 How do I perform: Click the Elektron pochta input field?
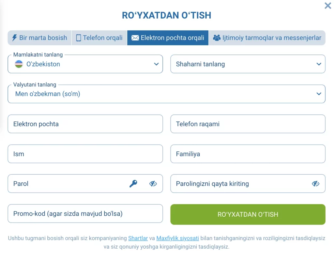click(85, 124)
